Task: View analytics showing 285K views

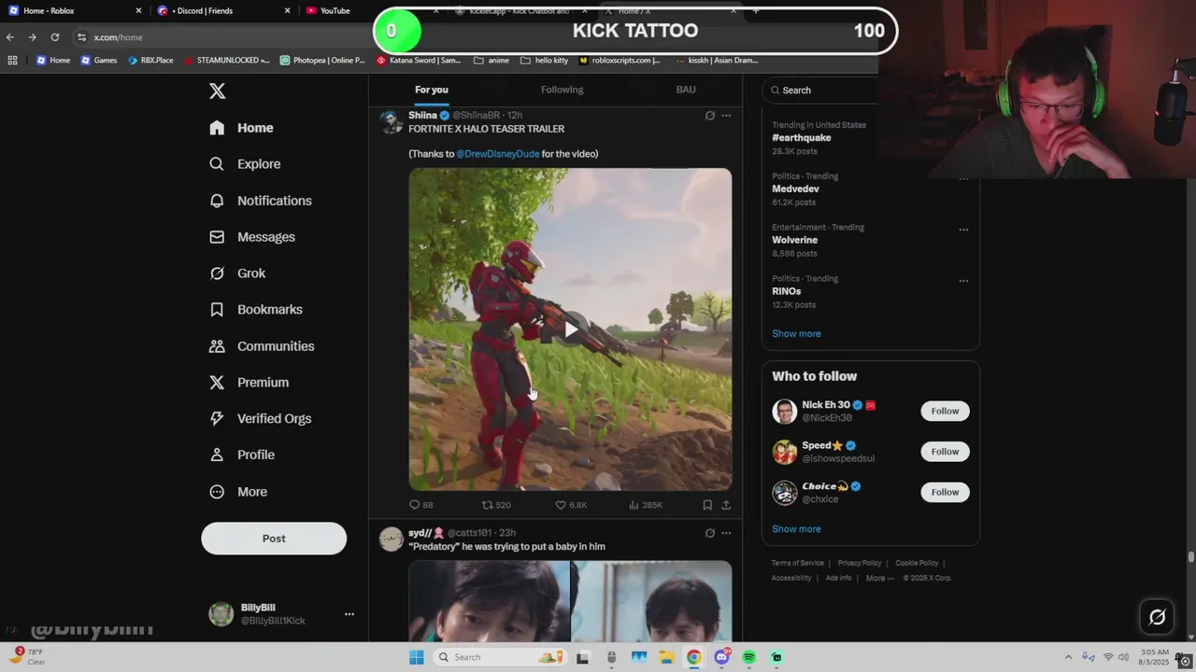Action: [x=646, y=505]
